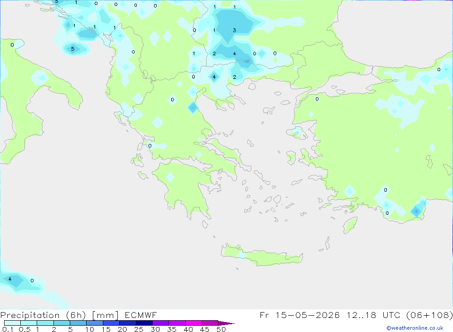The height and width of the screenshot is (332, 453).
Task: Click the 15–20 mm legend color swatch
Action: tap(111, 323)
